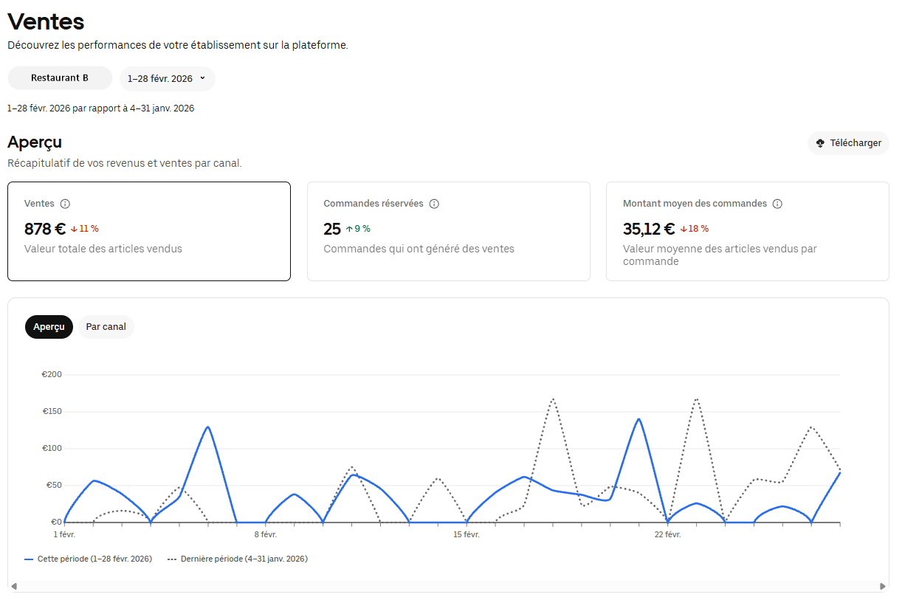Click the info icon beside Commandes réservées
This screenshot has height=600, width=902.
pos(434,204)
